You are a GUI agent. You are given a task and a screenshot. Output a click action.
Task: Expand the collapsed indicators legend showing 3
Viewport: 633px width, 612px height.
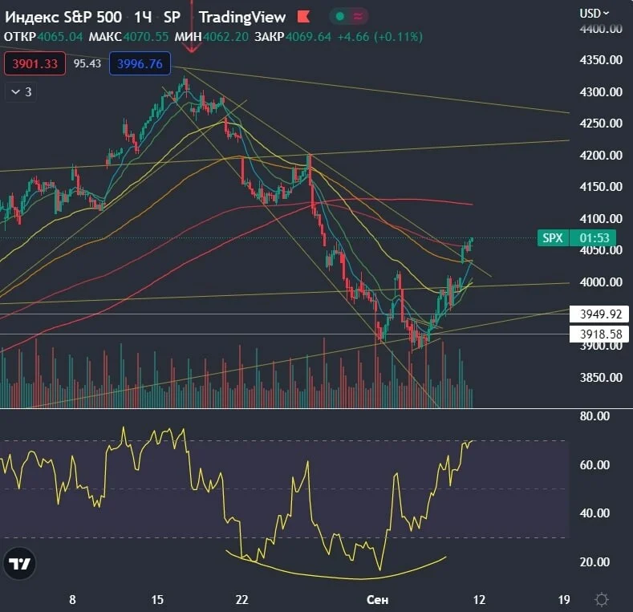point(21,92)
